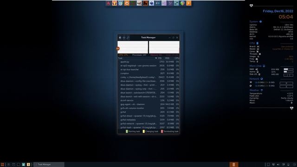Click the Task Manager taskbar button
Screen dimensions: 297x167
pyautogui.click(x=49, y=165)
